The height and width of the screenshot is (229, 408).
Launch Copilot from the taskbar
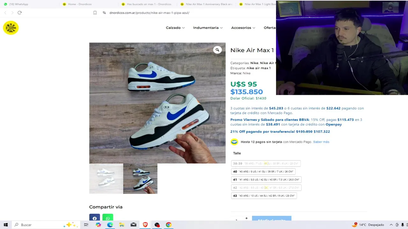(x=98, y=225)
